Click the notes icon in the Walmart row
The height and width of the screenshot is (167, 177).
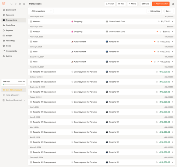pyautogui.click(x=159, y=22)
